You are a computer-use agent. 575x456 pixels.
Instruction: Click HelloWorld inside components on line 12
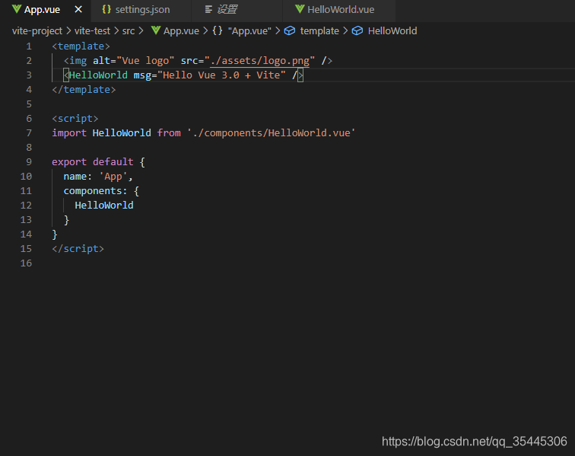(x=104, y=206)
